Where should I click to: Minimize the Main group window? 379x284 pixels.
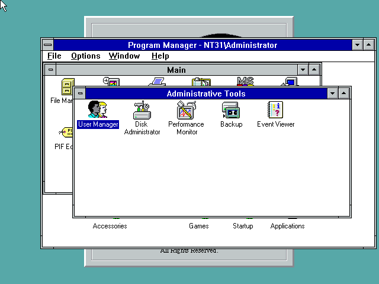303,70
